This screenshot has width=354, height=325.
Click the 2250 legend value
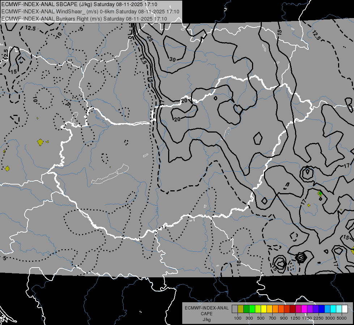pyautogui.click(x=319, y=318)
